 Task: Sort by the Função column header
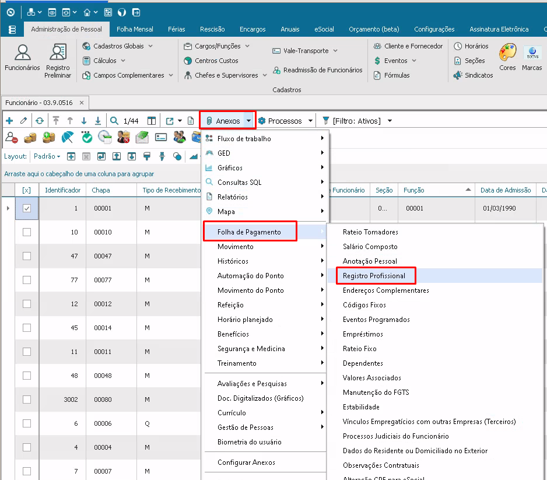tap(437, 190)
